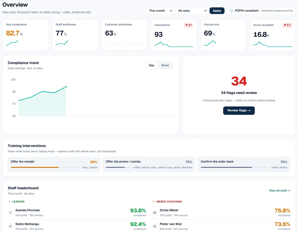Switch compliance trend to Week view
Screen dimensions: 297x233
[165, 65]
